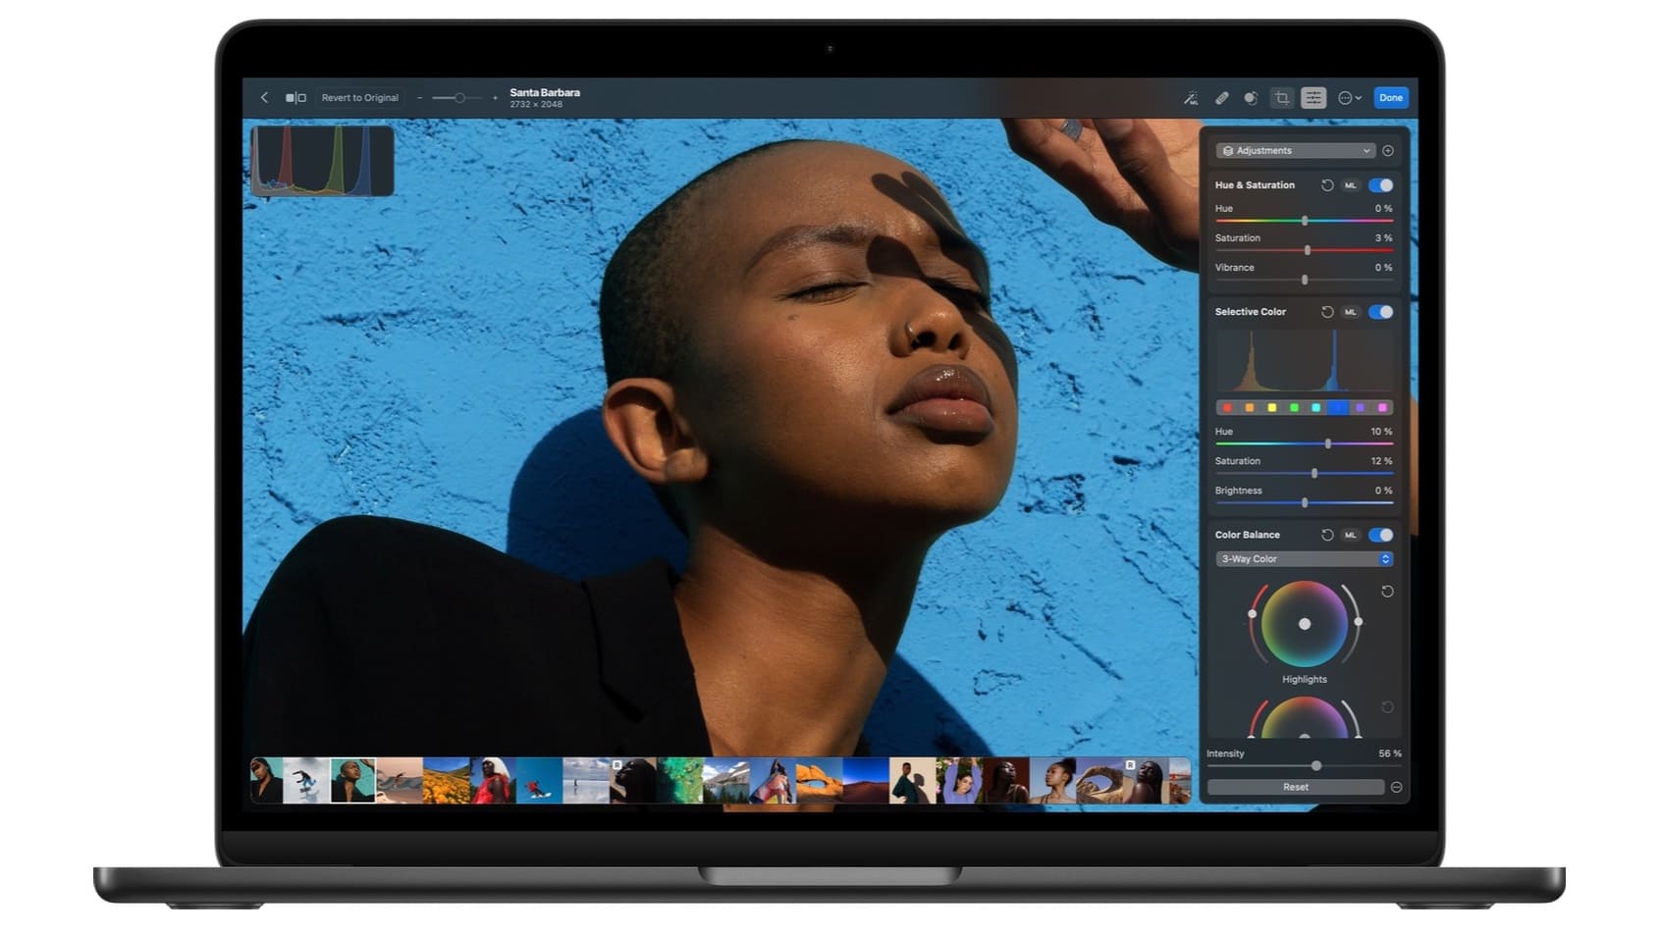Click the ML button for Selective Color
This screenshot has width=1660, height=933.
point(1351,312)
